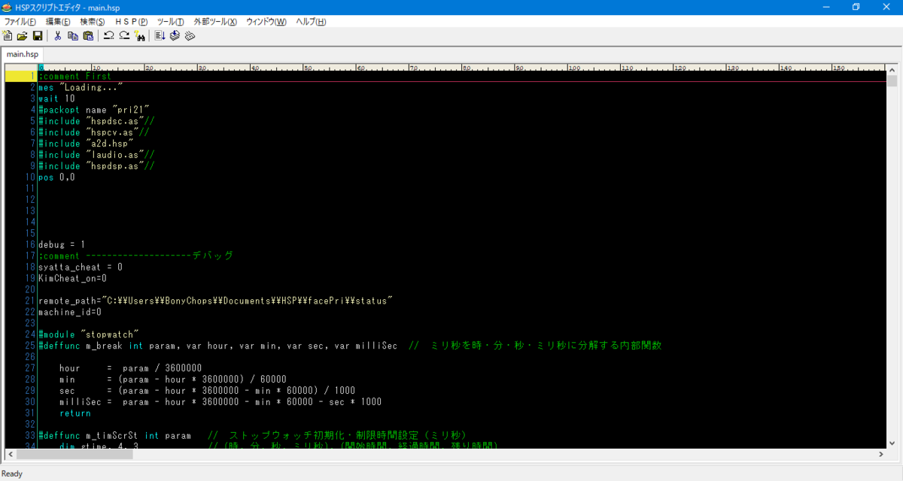The image size is (903, 481).
Task: Click line ":comment First"
Action: click(75, 76)
